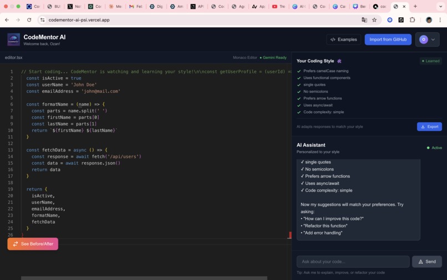Open the Chrome profile avatar
Screen dimensions: 447x280
(x=429, y=20)
